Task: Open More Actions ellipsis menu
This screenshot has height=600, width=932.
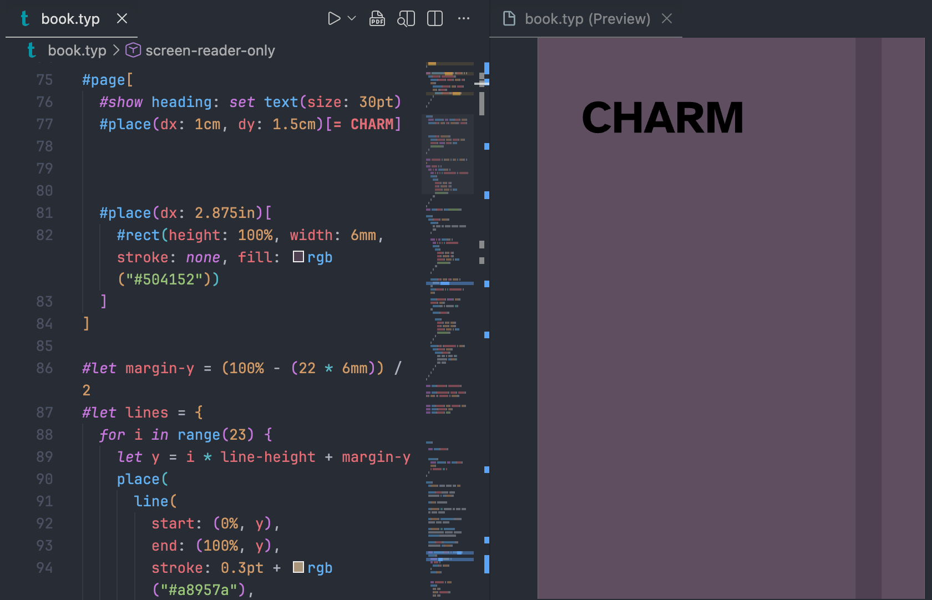Action: click(464, 19)
